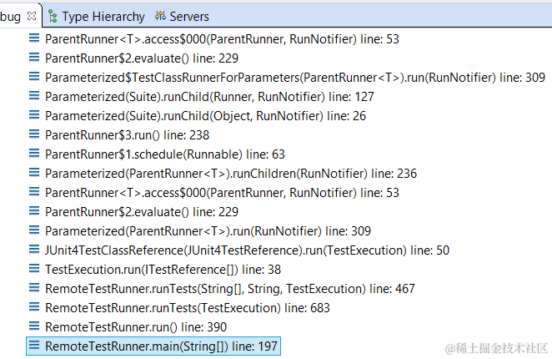Screen dimensions: 552x359
Task: Click stack frame icon beside JUnit4TestClassReference
Action: click(x=34, y=250)
